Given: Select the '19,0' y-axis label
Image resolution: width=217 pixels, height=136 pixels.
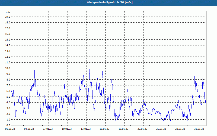Looking at the screenshot, I should pos(8,17).
